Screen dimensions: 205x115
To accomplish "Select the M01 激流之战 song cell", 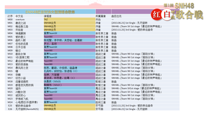I will pyautogui.click(x=21, y=23).
